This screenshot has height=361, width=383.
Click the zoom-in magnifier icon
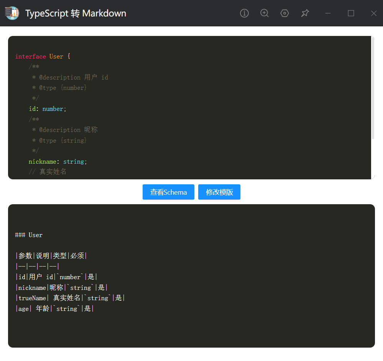(265, 13)
